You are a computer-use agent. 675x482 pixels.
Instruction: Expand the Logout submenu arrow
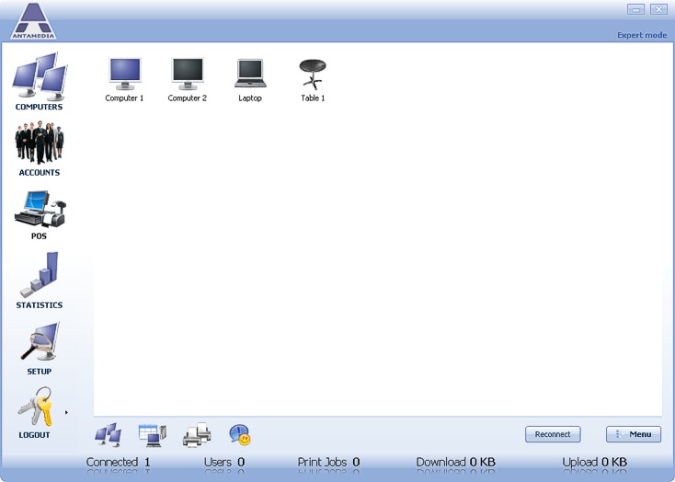pyautogui.click(x=66, y=413)
